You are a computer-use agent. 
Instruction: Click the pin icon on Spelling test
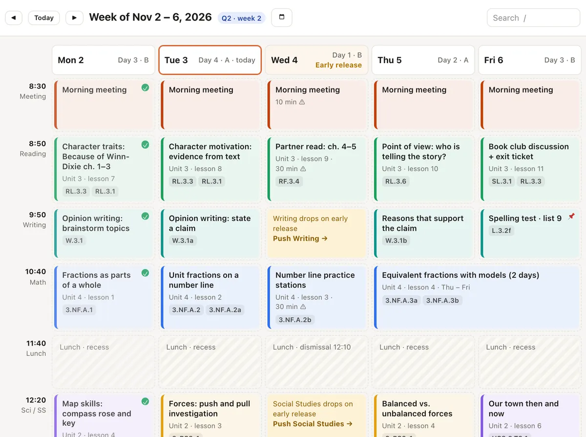tap(571, 217)
